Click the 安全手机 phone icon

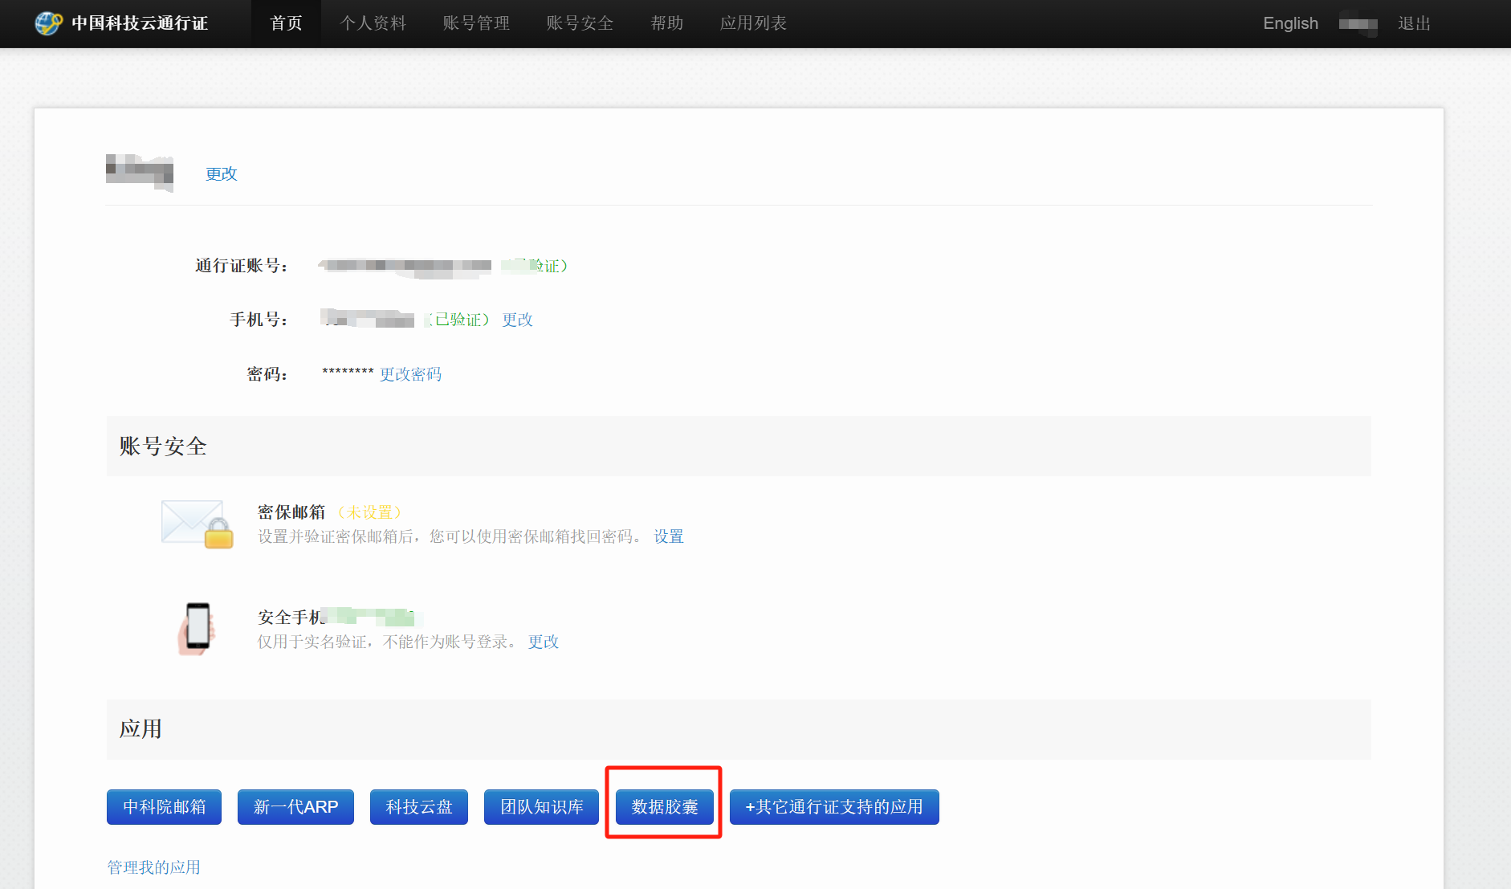[x=197, y=629]
